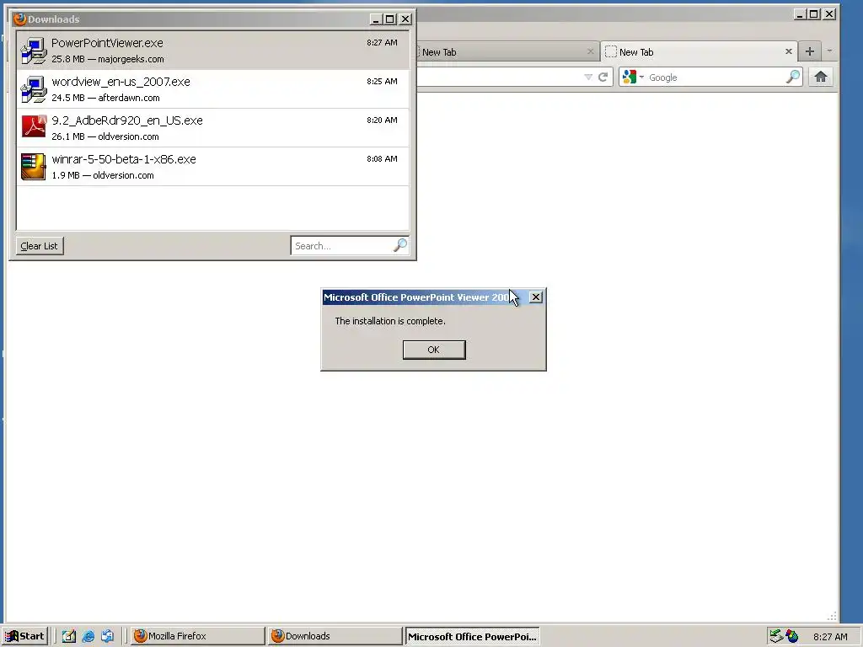Click the 1.9 MB — oldversion.com text
This screenshot has height=647, width=863.
(x=103, y=175)
